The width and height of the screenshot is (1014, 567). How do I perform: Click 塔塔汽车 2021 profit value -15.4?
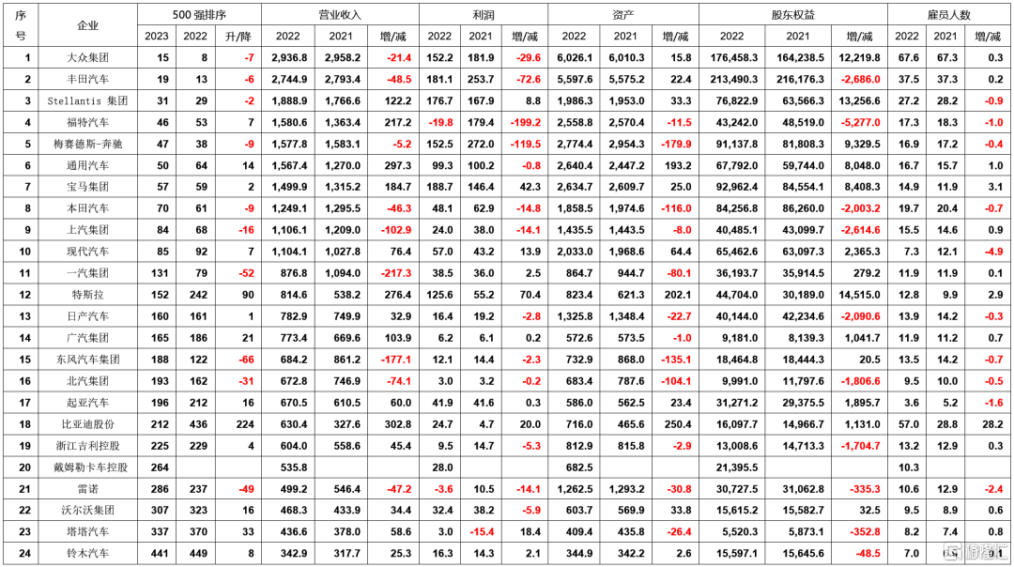tap(481, 532)
